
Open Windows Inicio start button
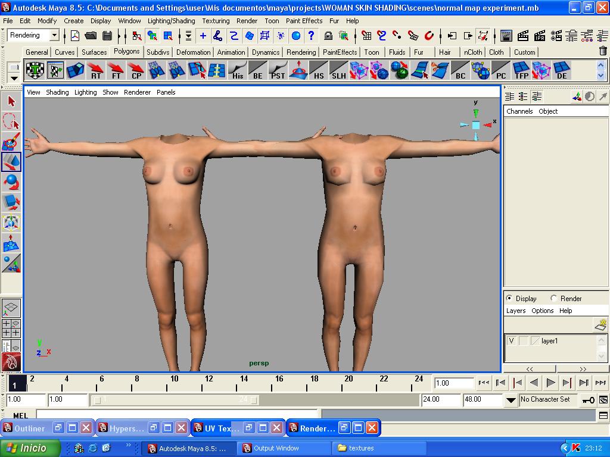(x=30, y=448)
